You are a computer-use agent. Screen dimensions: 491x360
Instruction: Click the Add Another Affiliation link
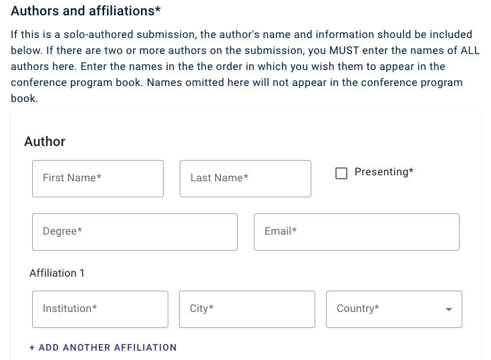[x=108, y=347]
